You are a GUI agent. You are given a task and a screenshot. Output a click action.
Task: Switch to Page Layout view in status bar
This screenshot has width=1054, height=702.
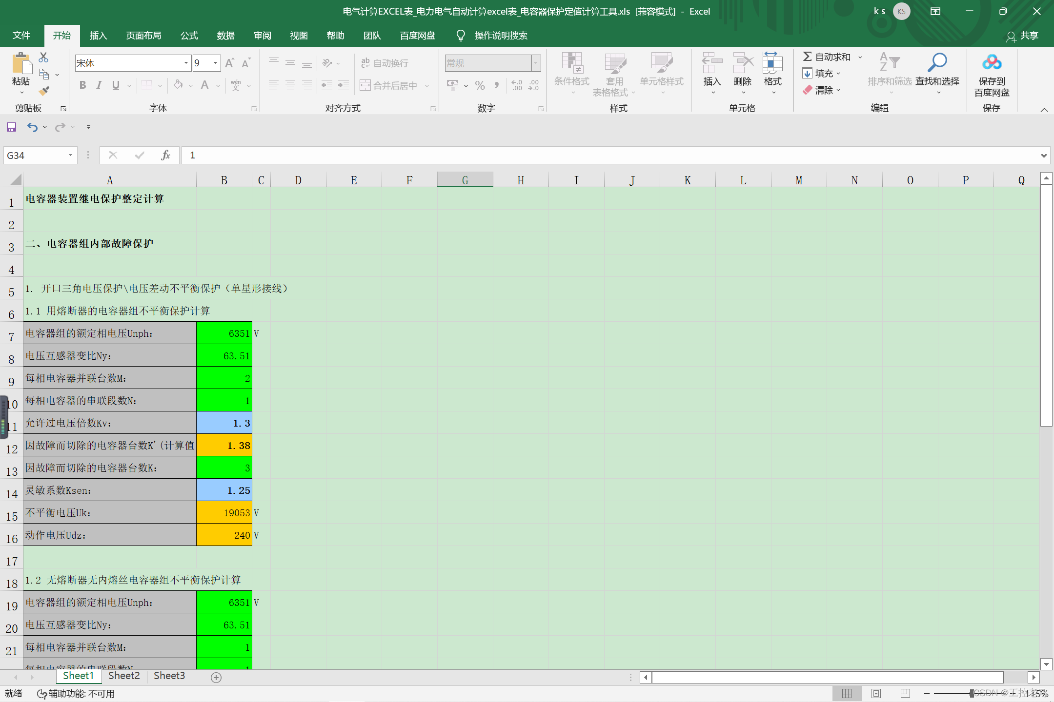click(876, 693)
